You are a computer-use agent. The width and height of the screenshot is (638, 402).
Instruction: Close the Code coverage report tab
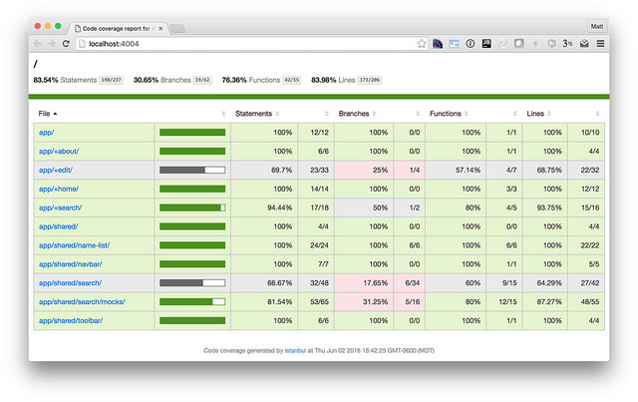point(160,29)
